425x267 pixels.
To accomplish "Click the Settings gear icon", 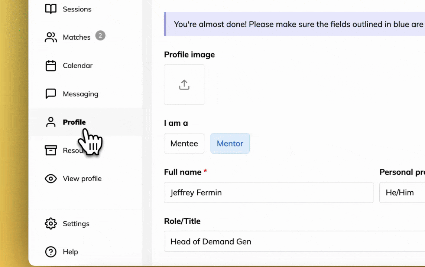I will 51,224.
